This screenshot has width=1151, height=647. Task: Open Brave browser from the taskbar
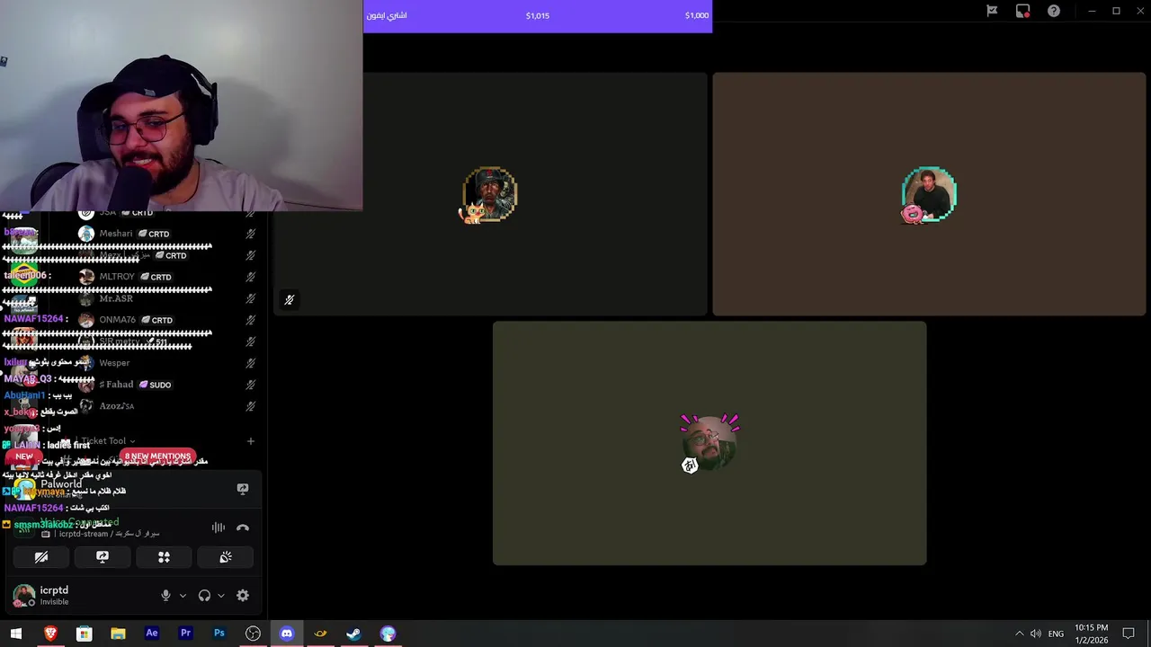(50, 634)
